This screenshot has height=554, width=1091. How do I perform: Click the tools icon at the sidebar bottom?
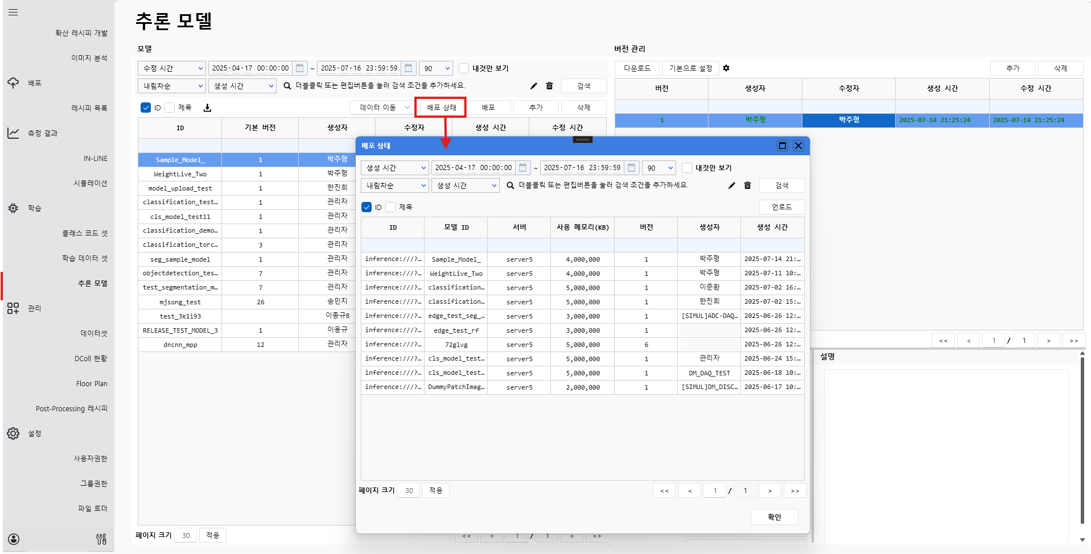(101, 539)
